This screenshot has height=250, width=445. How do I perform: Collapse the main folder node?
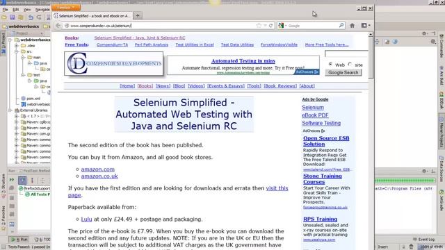click(23, 58)
